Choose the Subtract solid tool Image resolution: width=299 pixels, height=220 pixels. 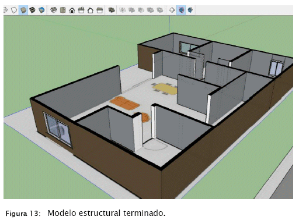tap(141, 10)
